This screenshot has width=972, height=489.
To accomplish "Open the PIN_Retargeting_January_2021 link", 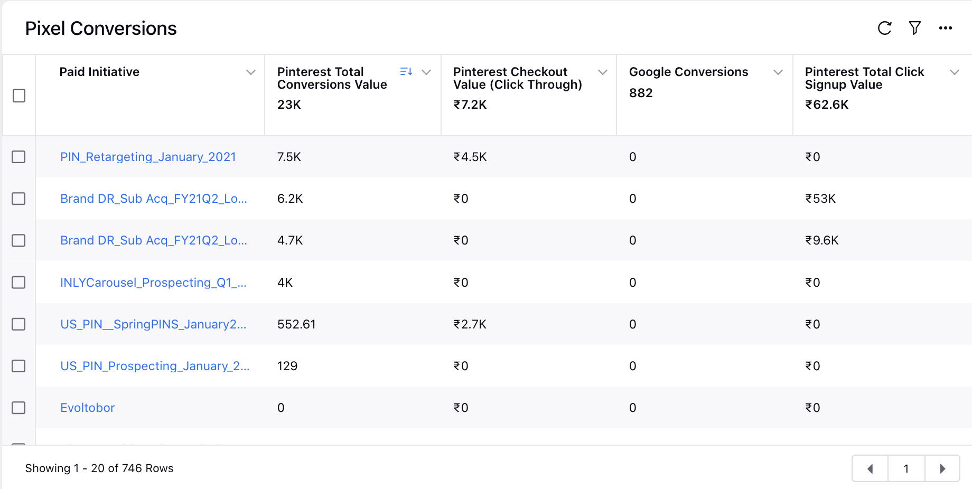I will coord(148,157).
